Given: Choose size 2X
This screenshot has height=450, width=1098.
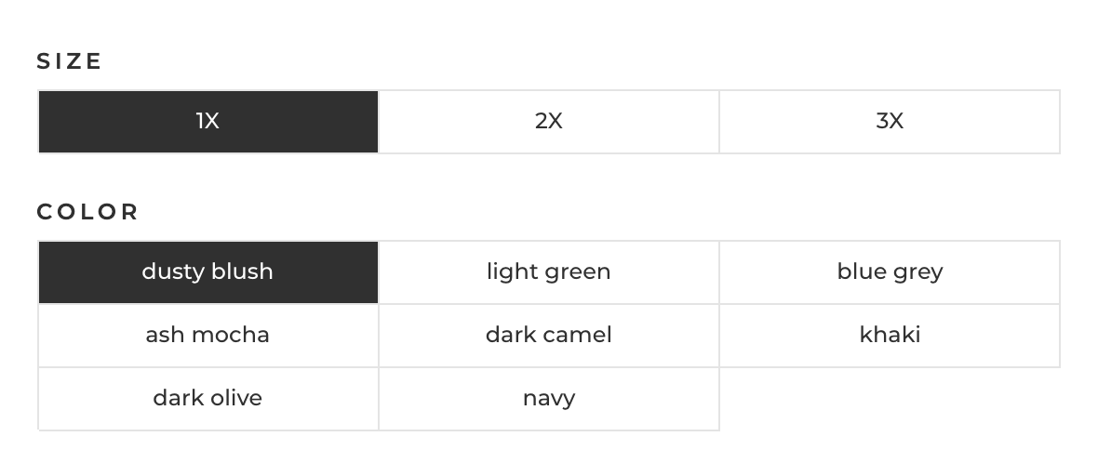Looking at the screenshot, I should [x=549, y=122].
